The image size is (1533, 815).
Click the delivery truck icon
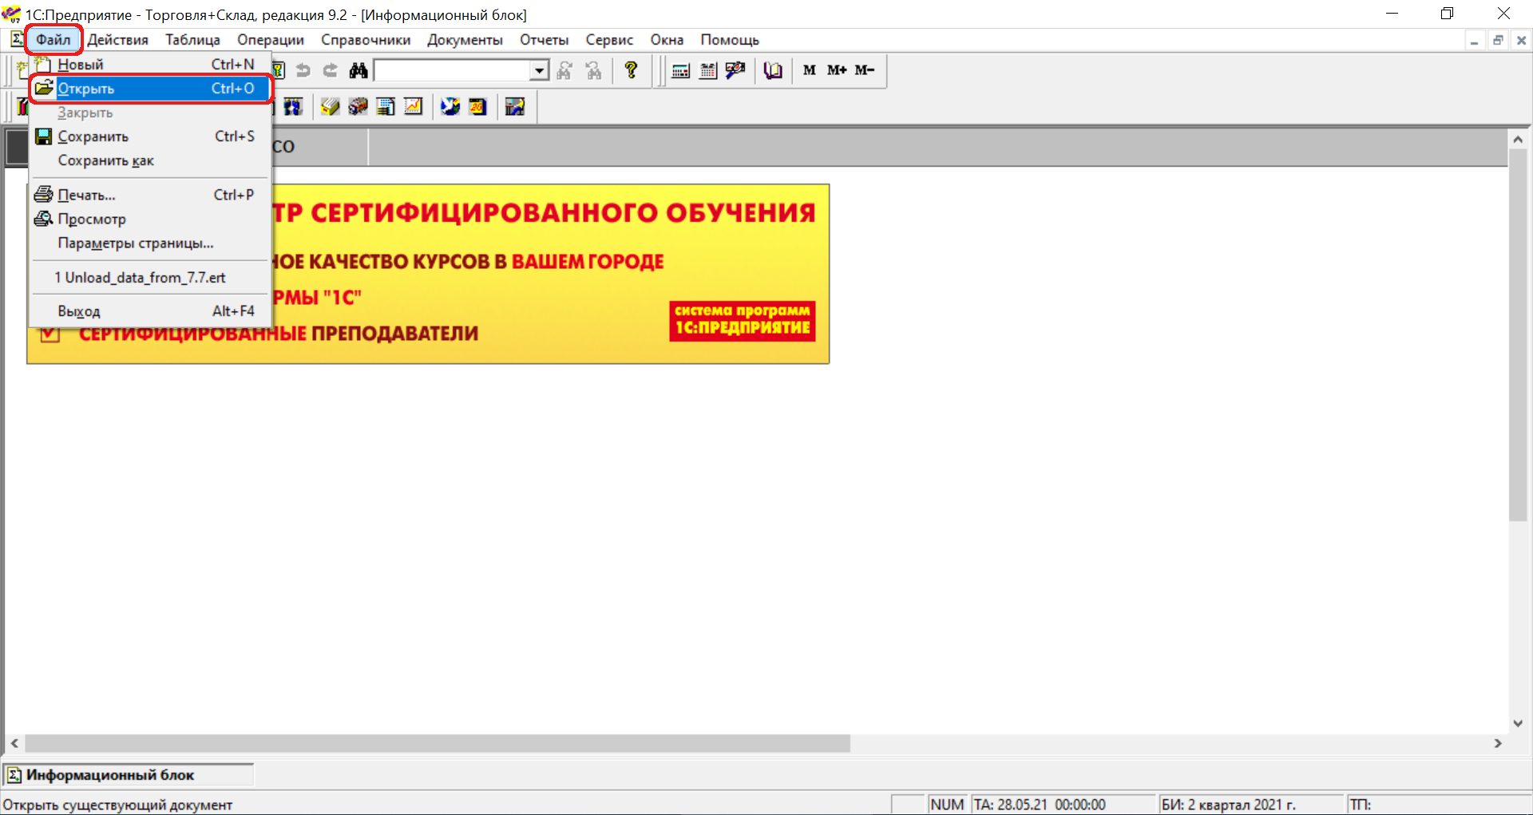click(x=358, y=106)
